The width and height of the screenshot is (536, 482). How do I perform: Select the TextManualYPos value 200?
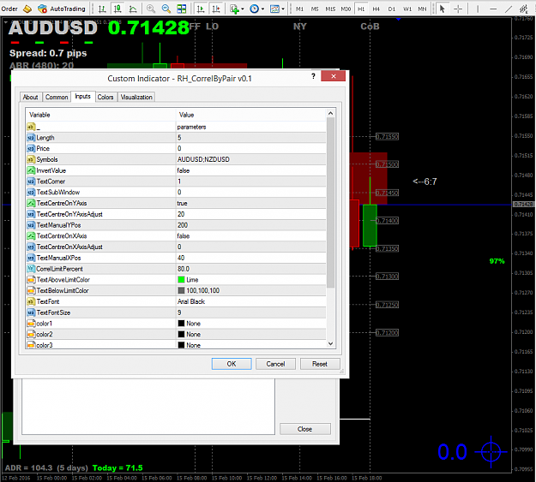(x=251, y=225)
